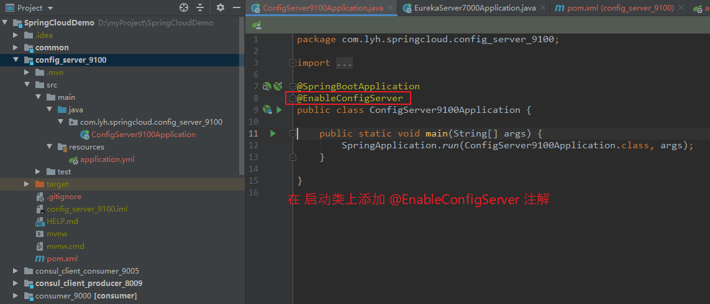Image resolution: width=710 pixels, height=304 pixels.
Task: Click the folded import ellipsis
Action: (x=344, y=63)
